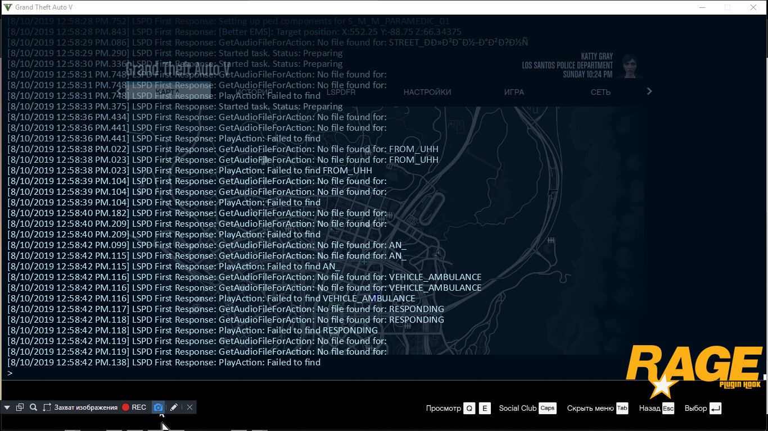
Task: Open the НАСТРОЙКИ tab
Action: point(427,92)
